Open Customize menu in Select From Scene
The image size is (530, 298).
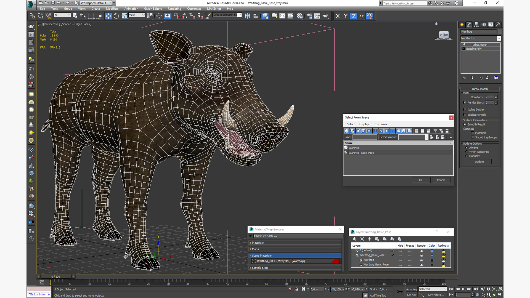tap(380, 124)
